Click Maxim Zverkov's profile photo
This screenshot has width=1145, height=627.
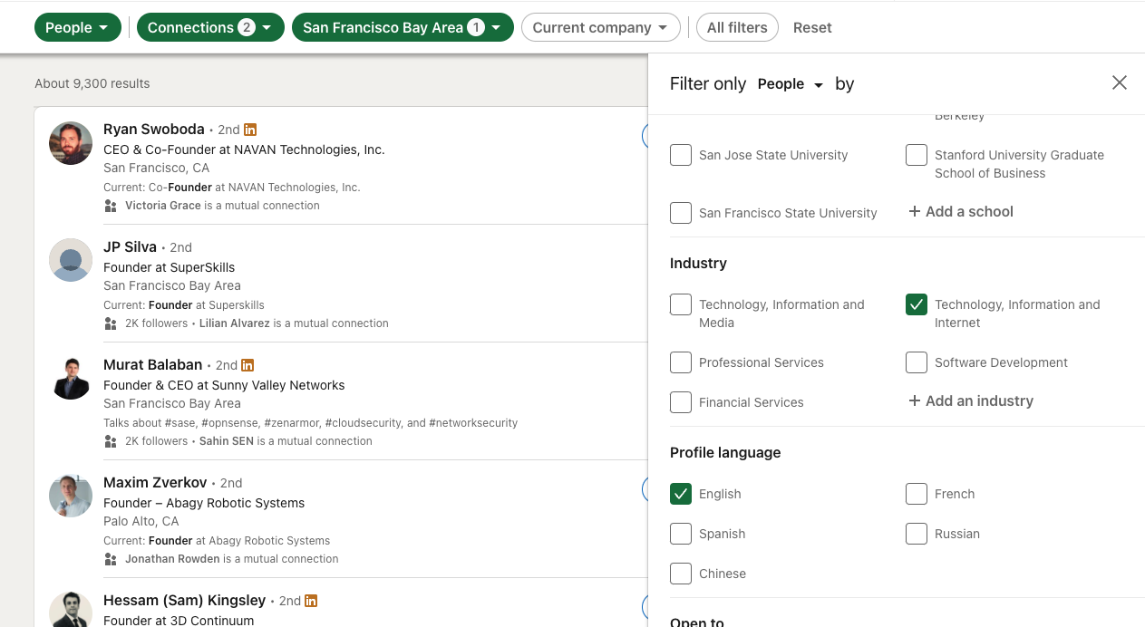[71, 497]
